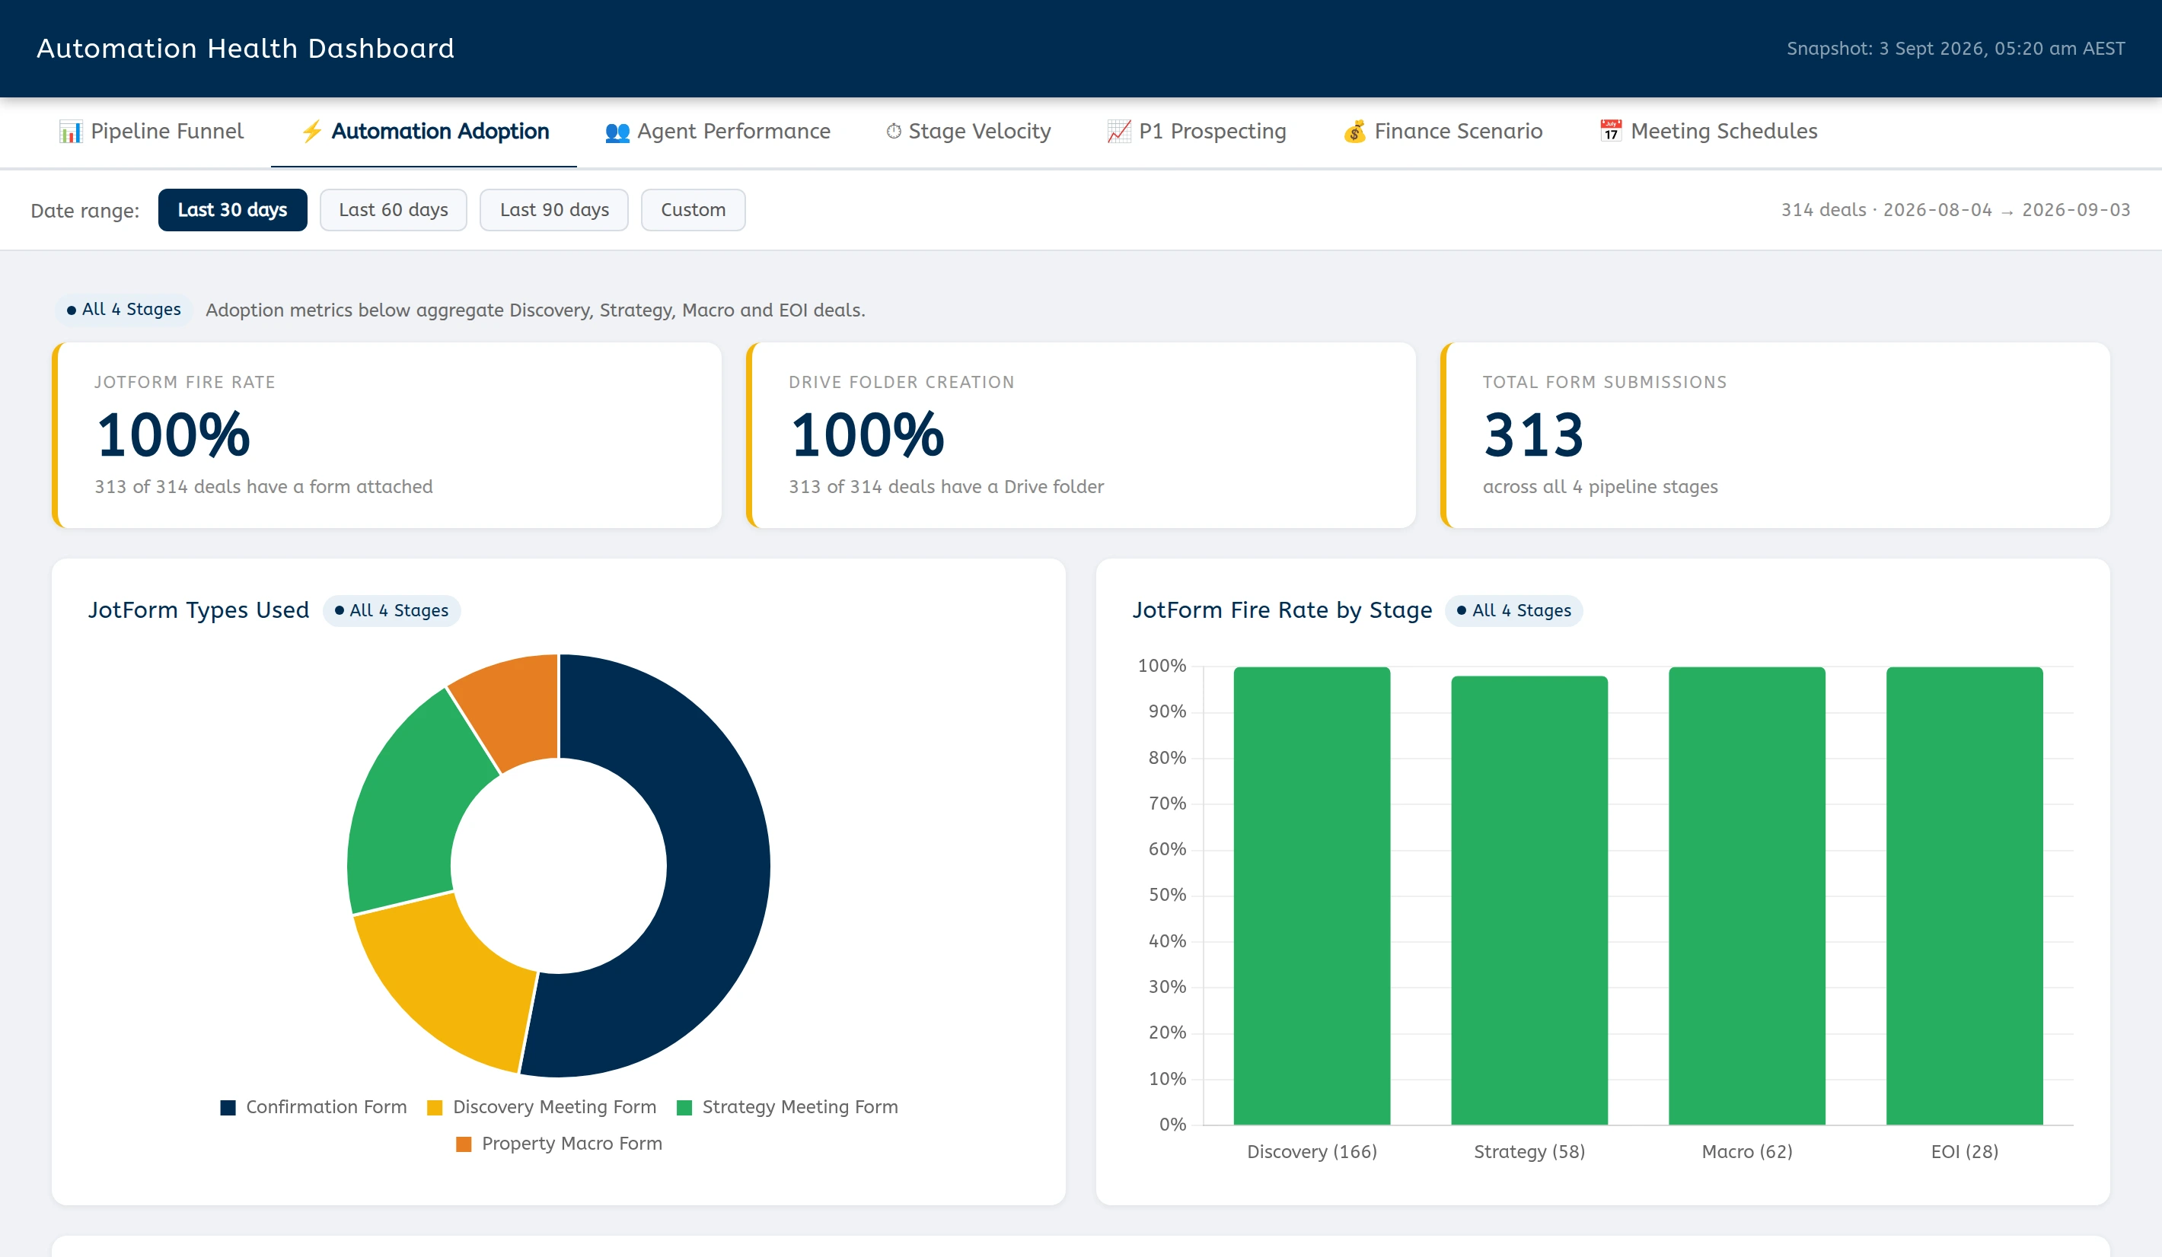The image size is (2162, 1257).
Task: Click the EOI (28) bar
Action: [x=1965, y=896]
